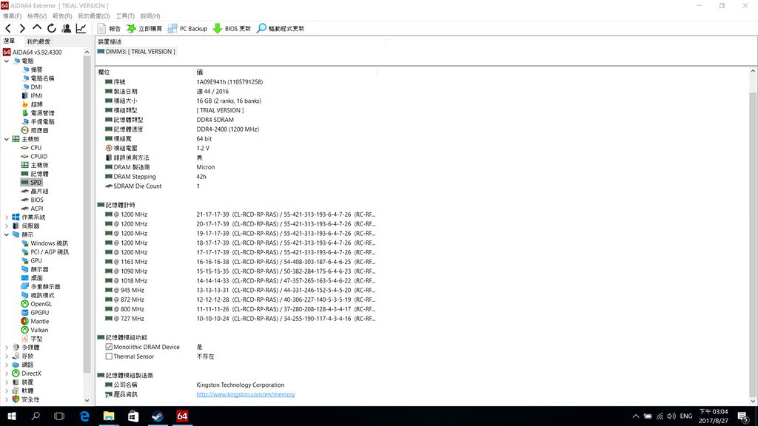Select GPGPU in the tree
The width and height of the screenshot is (758, 426).
pos(40,313)
